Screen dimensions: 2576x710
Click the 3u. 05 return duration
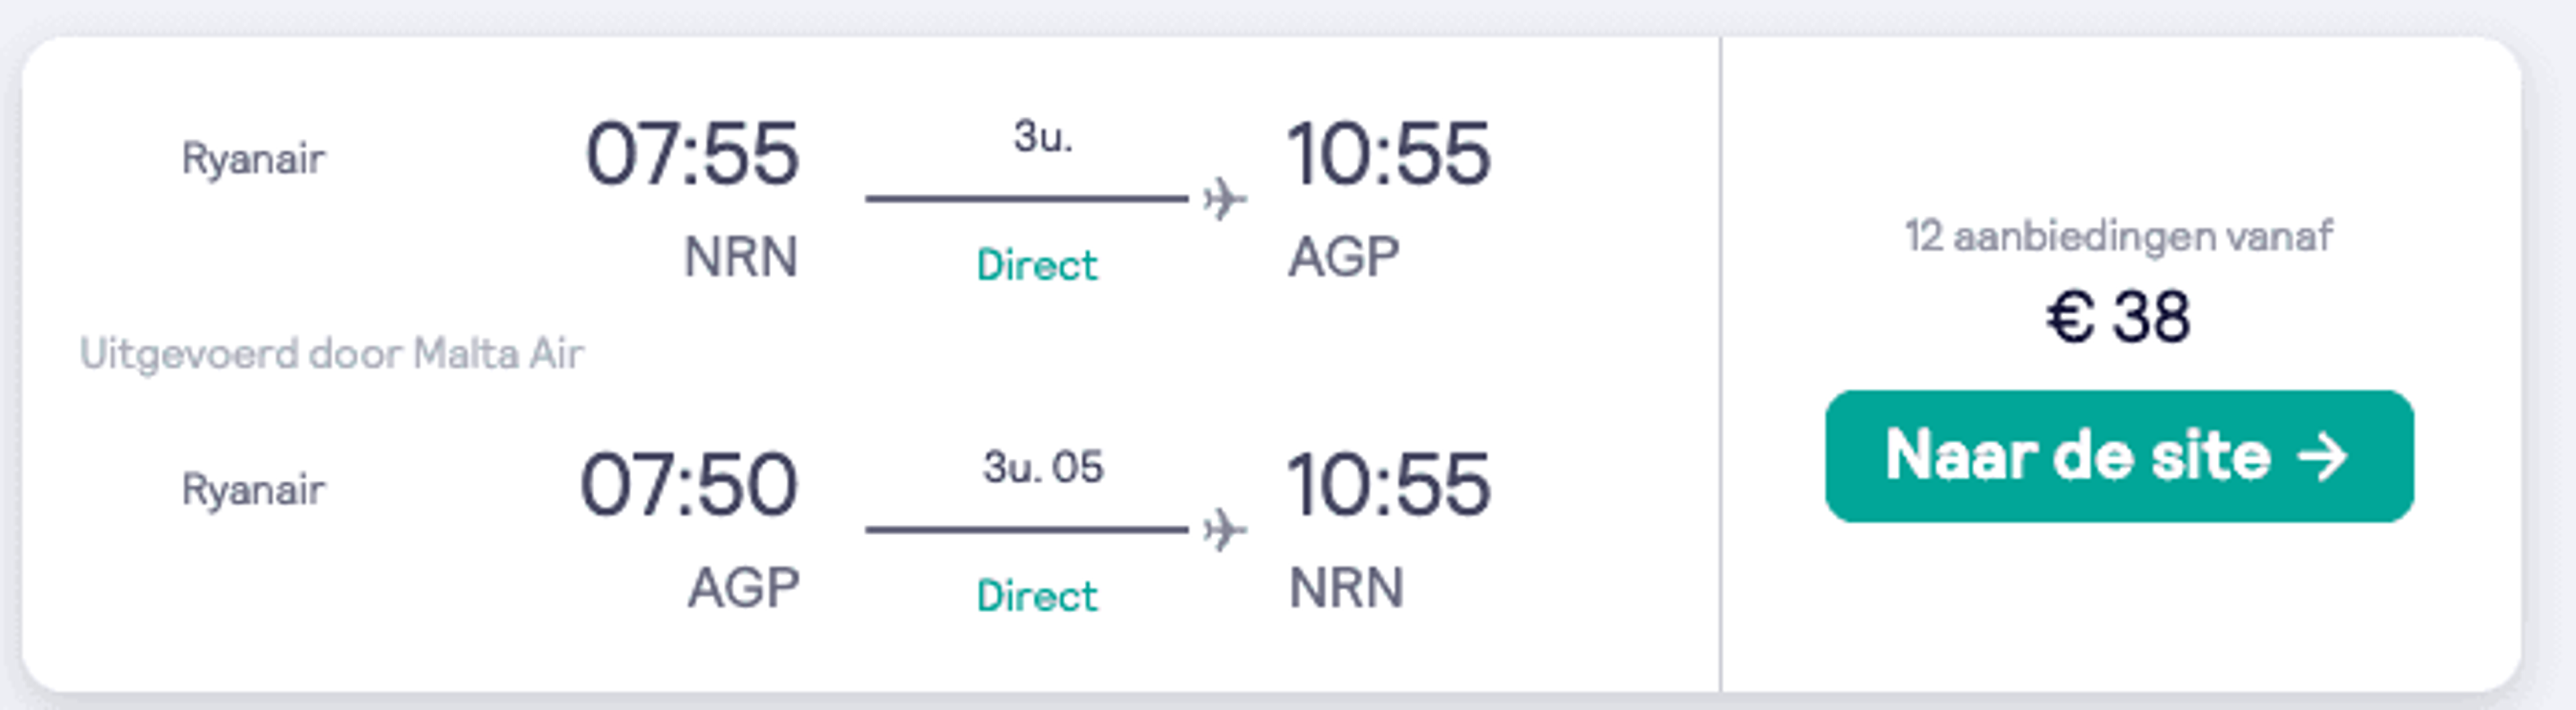[x=1043, y=467]
